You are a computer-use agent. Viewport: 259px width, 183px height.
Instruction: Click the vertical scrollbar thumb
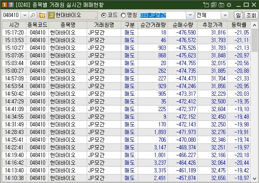(254, 40)
